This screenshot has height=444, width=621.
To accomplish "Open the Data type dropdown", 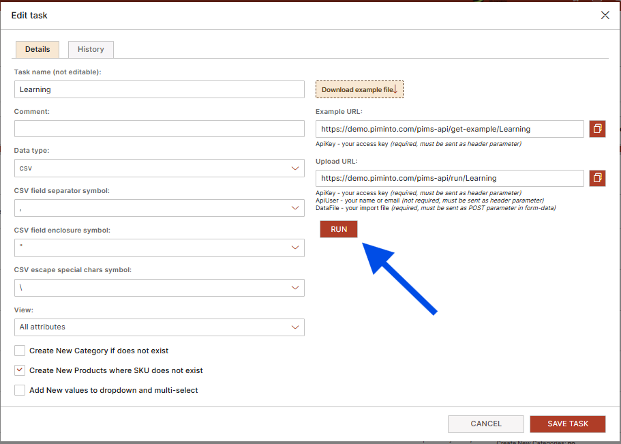I will (x=159, y=168).
